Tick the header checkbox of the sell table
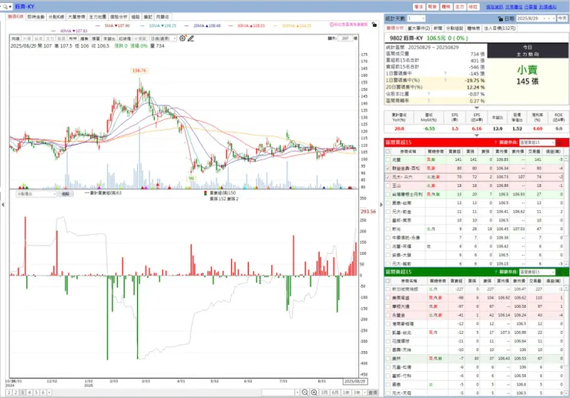The height and width of the screenshot is (398, 570). click(x=388, y=281)
